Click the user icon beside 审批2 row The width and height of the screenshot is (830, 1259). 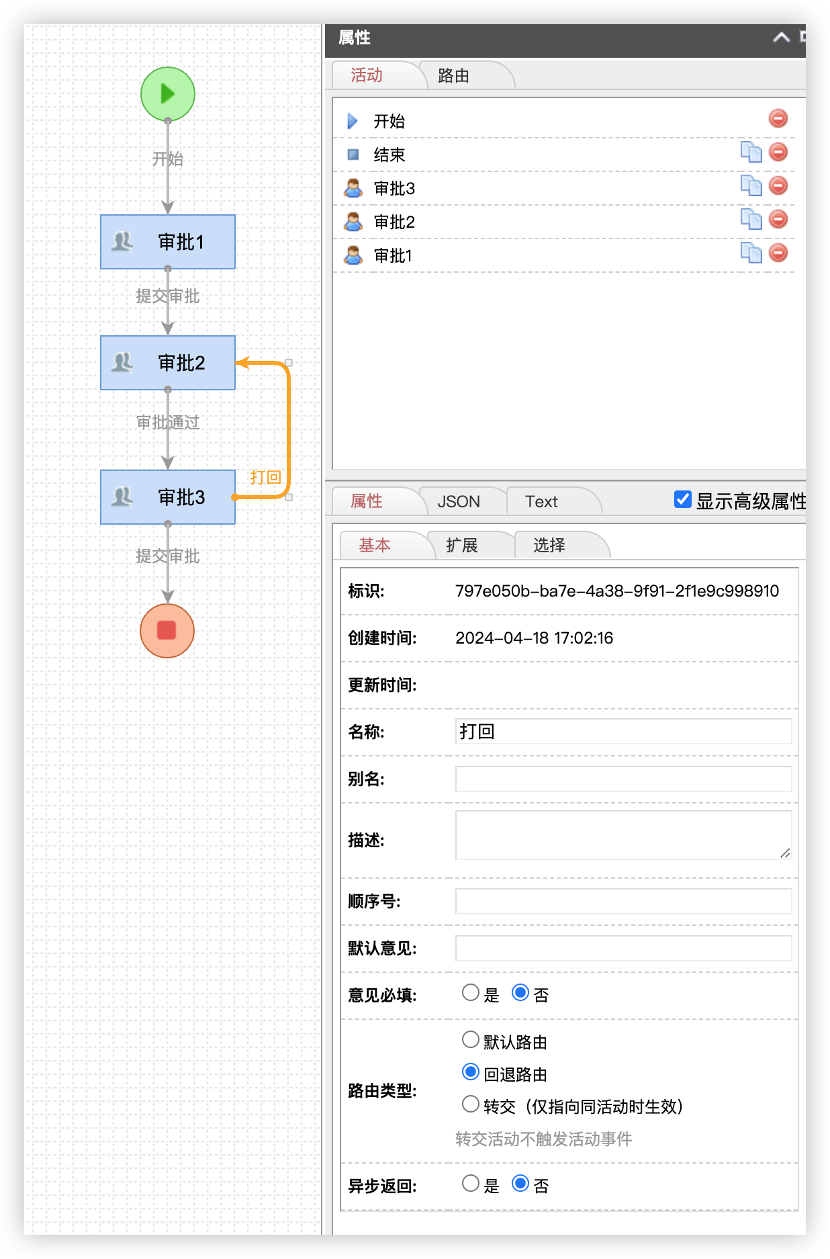point(353,222)
